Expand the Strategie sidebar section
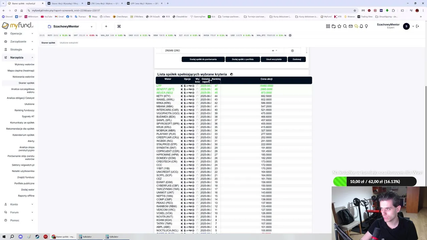The height and width of the screenshot is (240, 427). (19, 49)
